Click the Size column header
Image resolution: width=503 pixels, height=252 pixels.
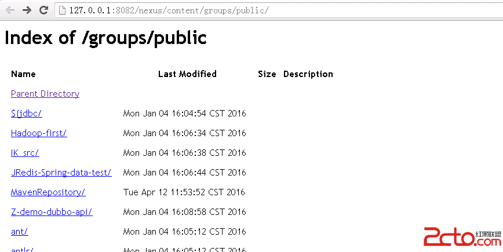tap(267, 74)
